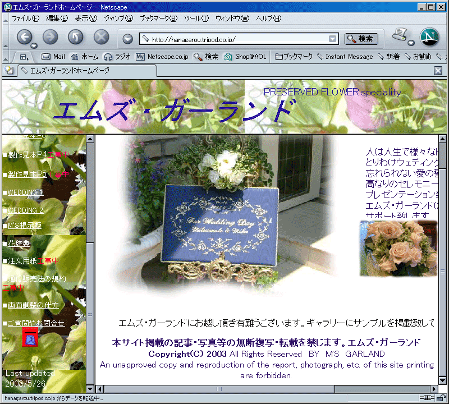This screenshot has width=449, height=404.
Task: Reload the current page
Action: tap(76, 37)
